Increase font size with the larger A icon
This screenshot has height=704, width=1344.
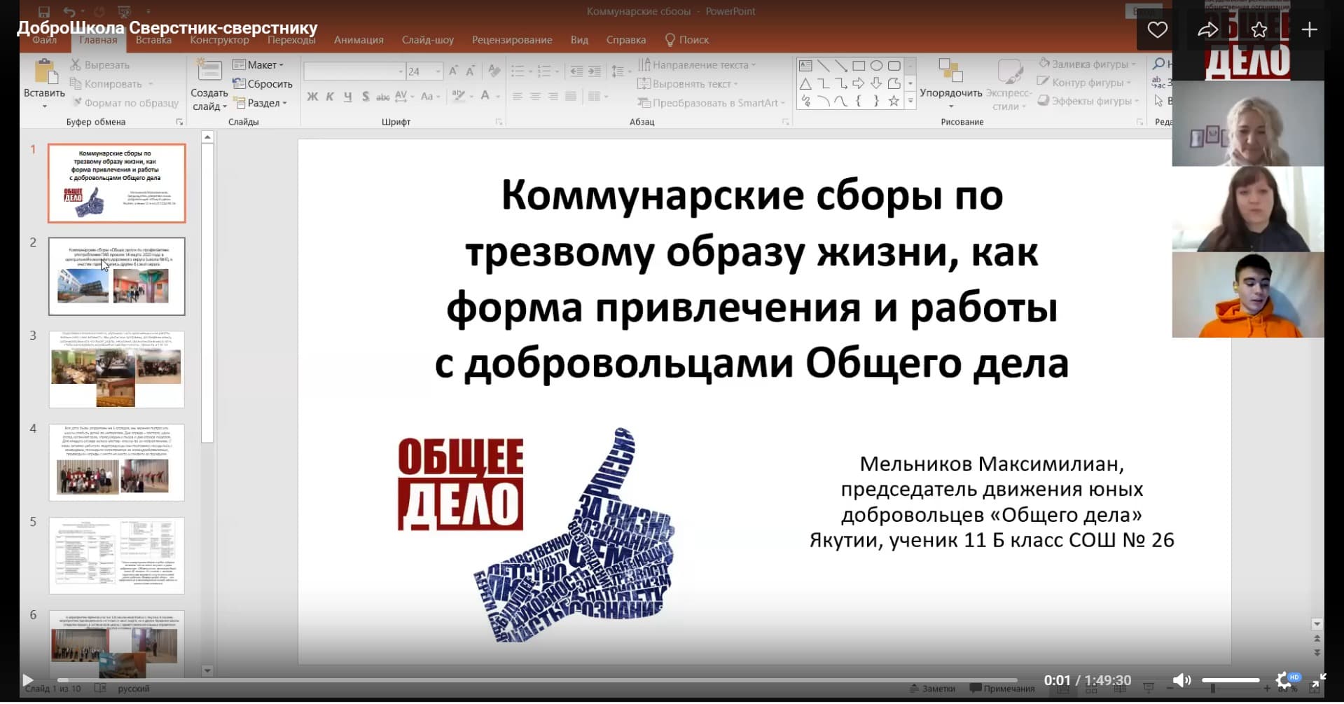click(x=453, y=71)
